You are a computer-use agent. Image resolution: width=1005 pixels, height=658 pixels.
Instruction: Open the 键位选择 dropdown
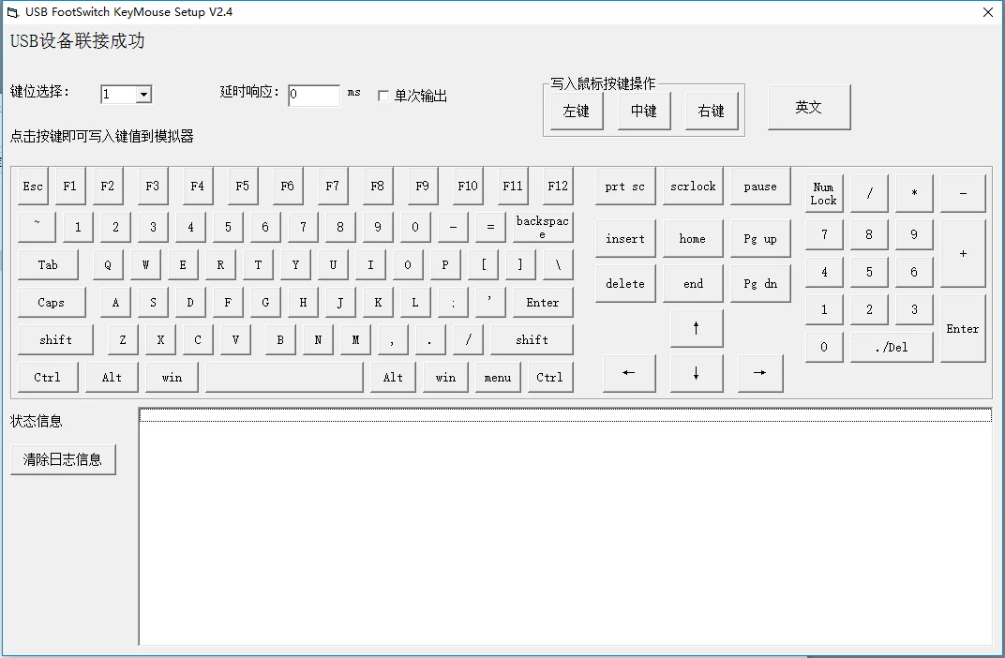click(x=143, y=95)
